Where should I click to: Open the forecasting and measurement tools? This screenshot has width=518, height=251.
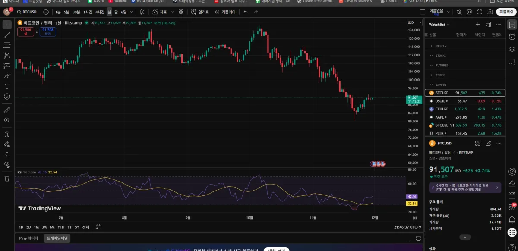pyautogui.click(x=7, y=66)
